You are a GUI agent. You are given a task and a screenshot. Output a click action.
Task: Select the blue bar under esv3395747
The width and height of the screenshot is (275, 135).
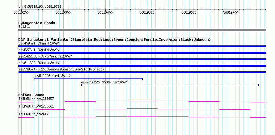[142, 72]
